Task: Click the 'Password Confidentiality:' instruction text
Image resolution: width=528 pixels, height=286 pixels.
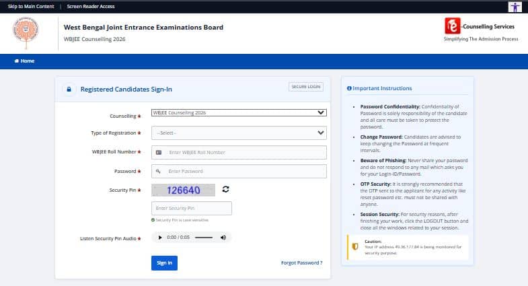Action: pyautogui.click(x=390, y=106)
